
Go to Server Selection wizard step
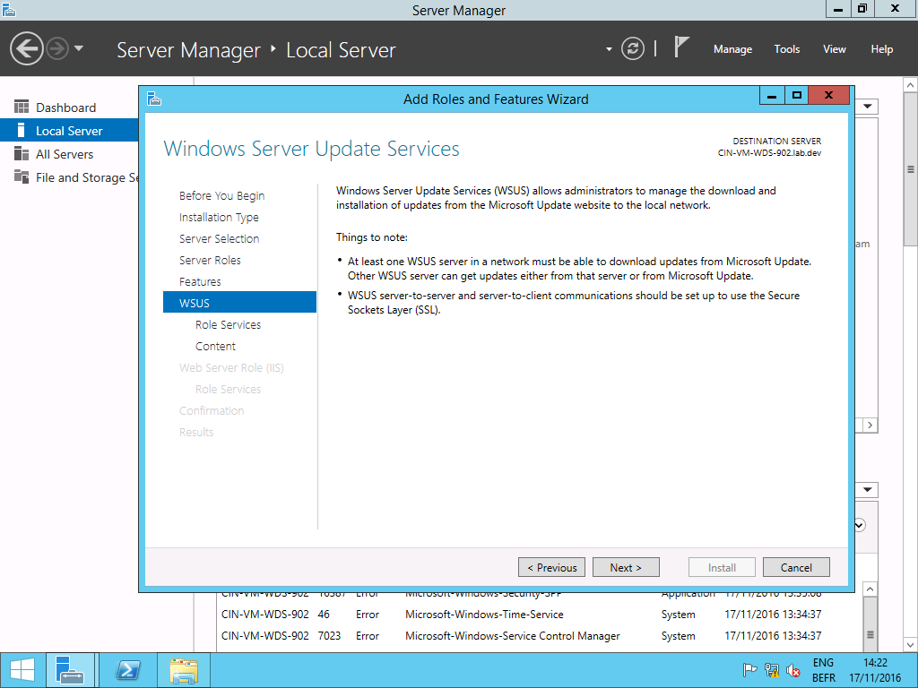[219, 238]
